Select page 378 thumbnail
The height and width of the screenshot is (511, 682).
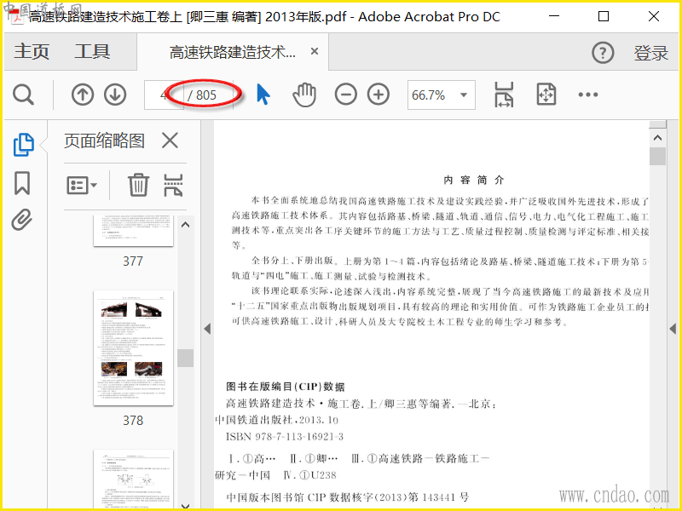[133, 348]
